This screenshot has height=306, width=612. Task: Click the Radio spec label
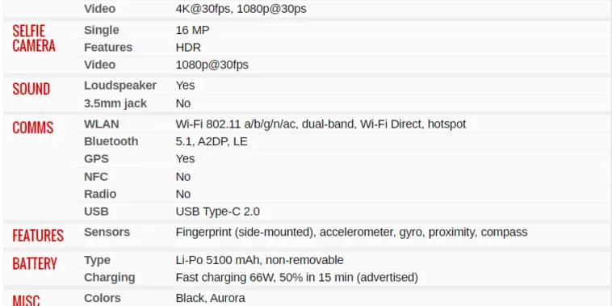coord(100,194)
